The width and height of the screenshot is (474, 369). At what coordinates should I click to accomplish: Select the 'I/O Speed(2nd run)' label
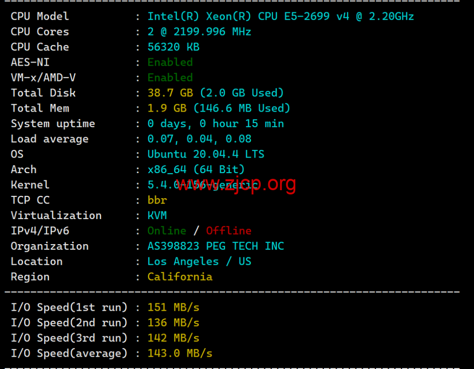(69, 323)
